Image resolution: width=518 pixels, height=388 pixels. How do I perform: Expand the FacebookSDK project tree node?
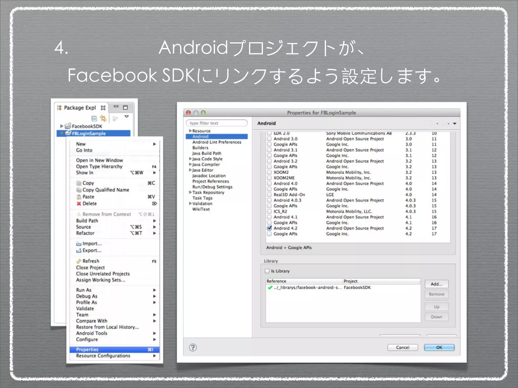(x=61, y=126)
